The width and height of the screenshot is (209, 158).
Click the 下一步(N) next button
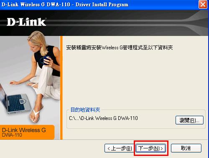pyautogui.click(x=151, y=148)
